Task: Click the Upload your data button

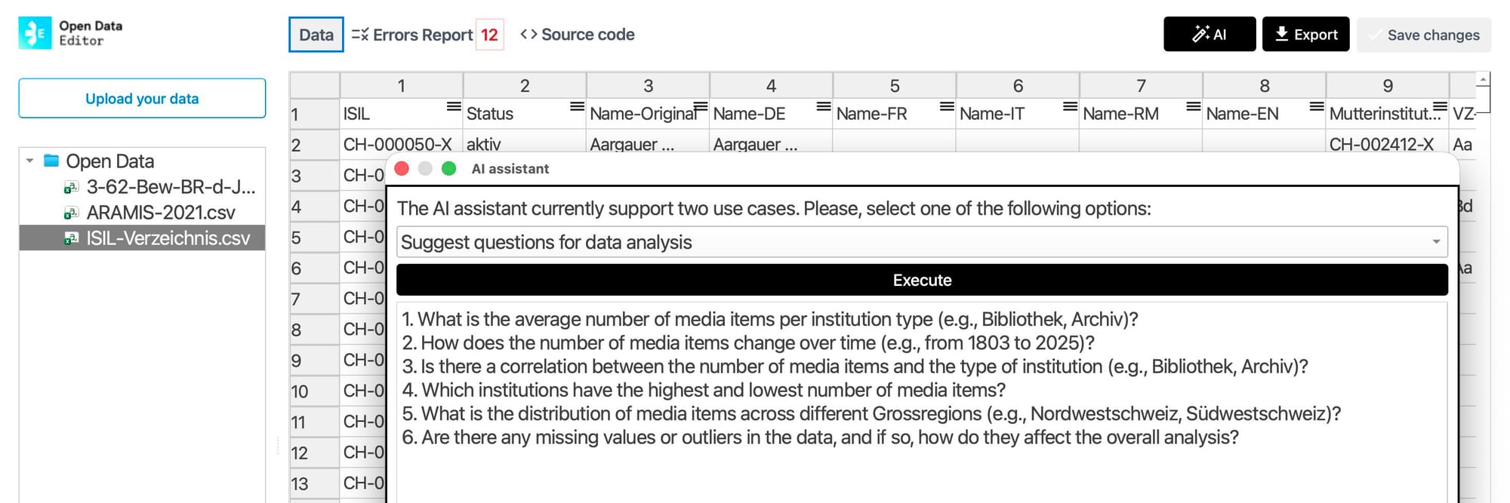Action: [142, 99]
